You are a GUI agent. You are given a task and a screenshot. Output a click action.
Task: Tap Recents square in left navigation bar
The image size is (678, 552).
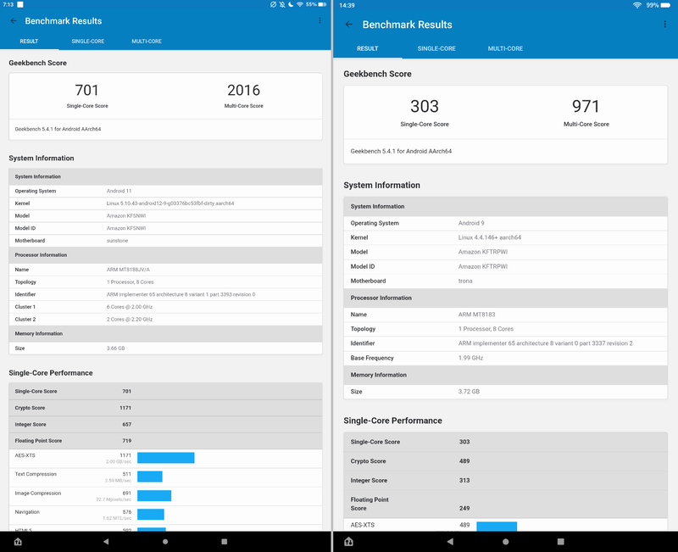224,542
